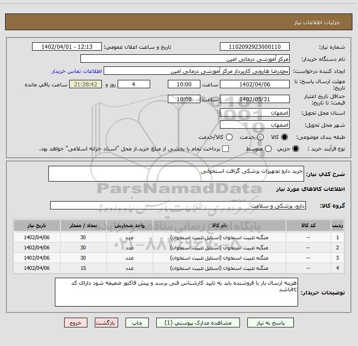This screenshot has width=358, height=346.
Task: Click the remaining time field 21:38:42
Action: pyautogui.click(x=86, y=84)
